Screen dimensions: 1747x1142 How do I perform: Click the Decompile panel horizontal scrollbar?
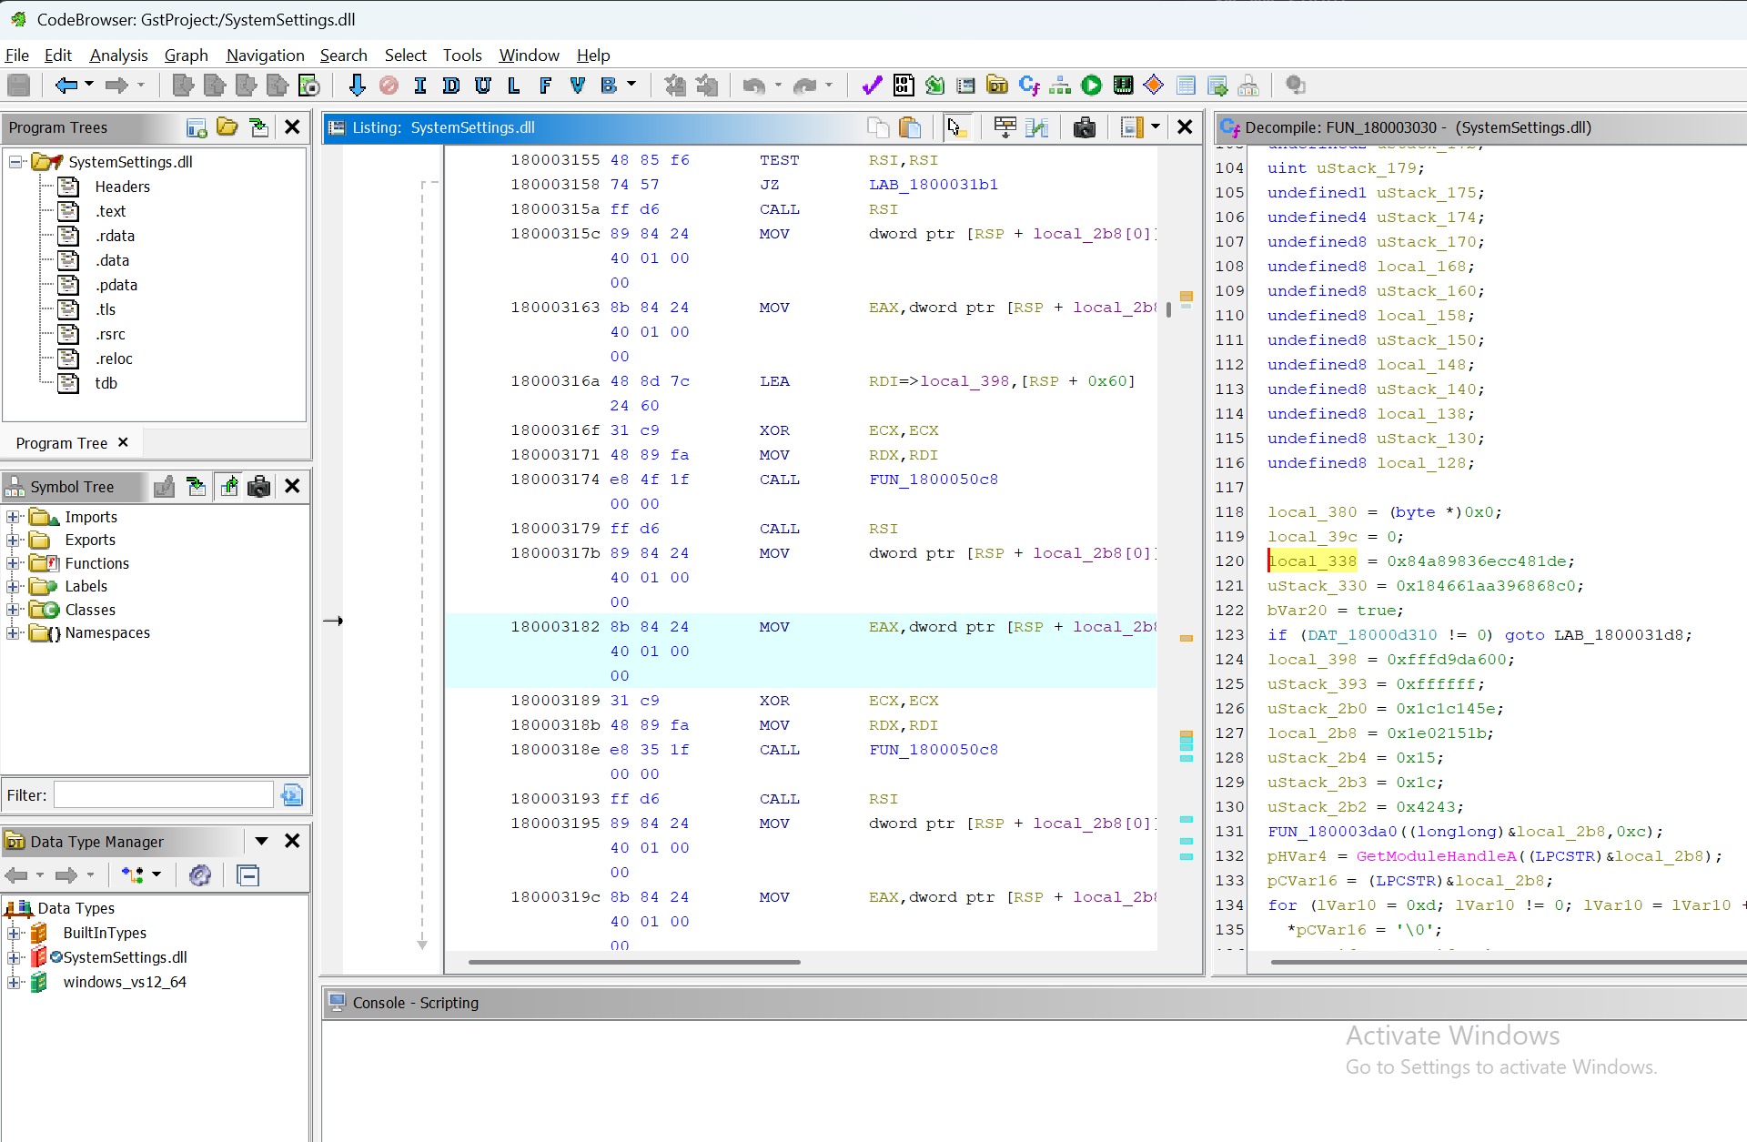point(1509,962)
